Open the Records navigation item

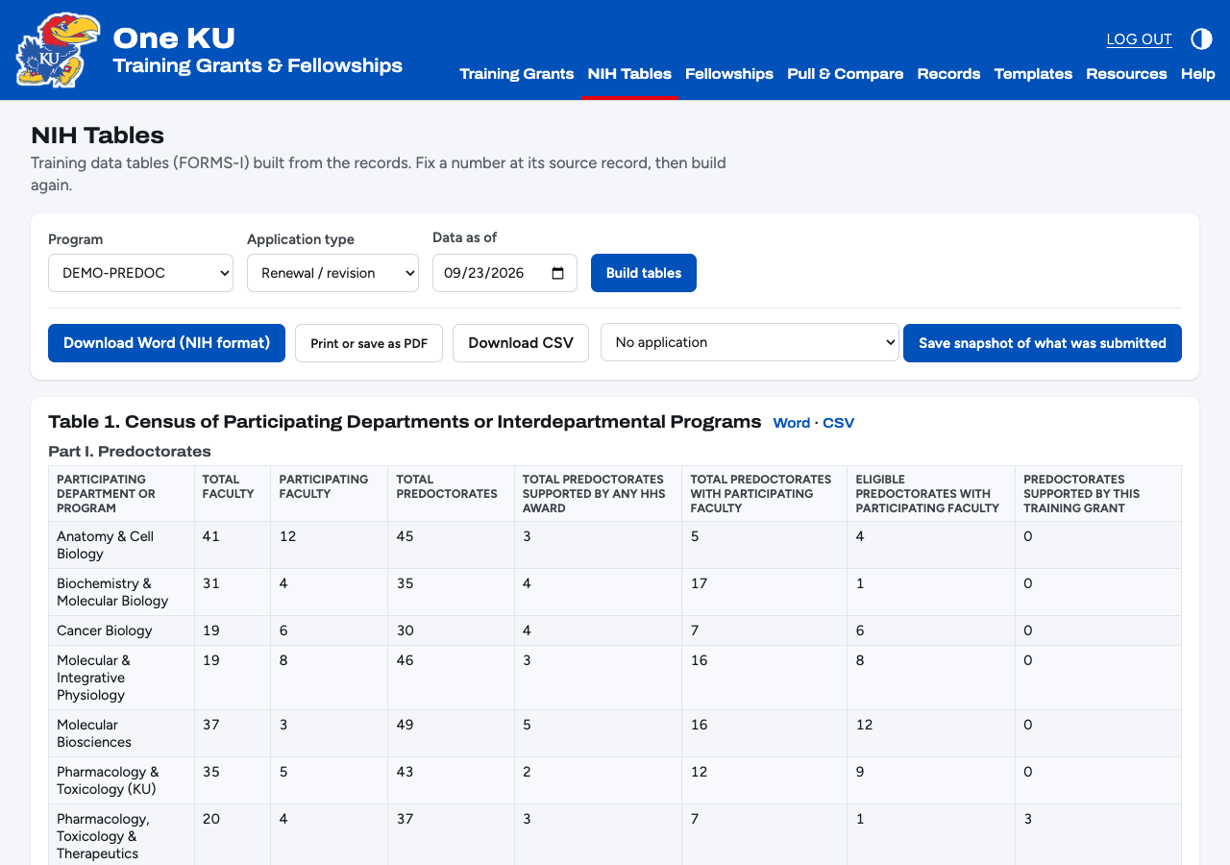(948, 74)
